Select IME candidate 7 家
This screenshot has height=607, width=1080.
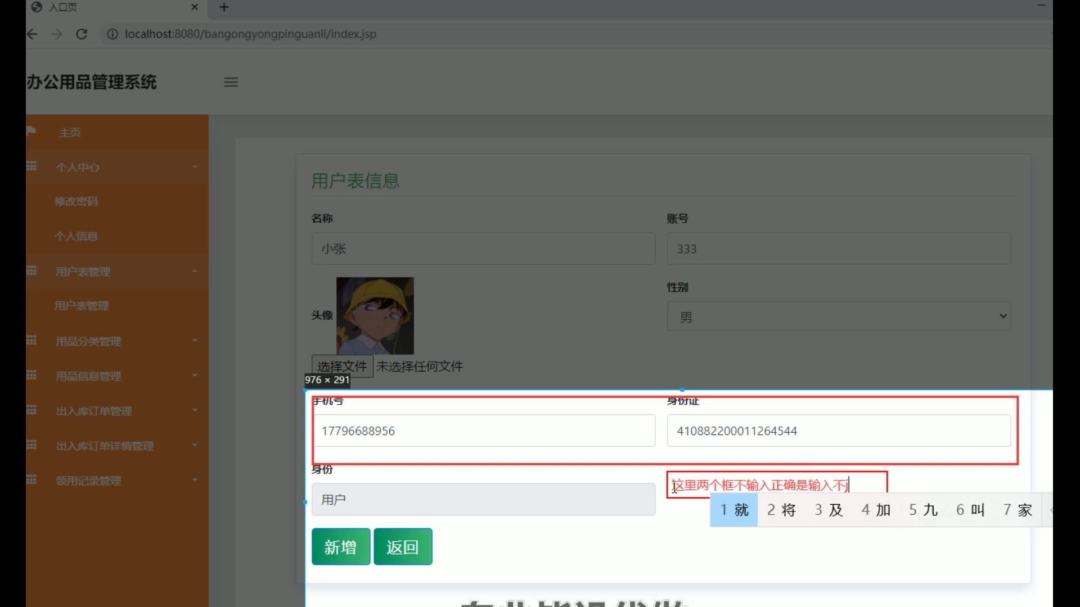click(x=1018, y=510)
